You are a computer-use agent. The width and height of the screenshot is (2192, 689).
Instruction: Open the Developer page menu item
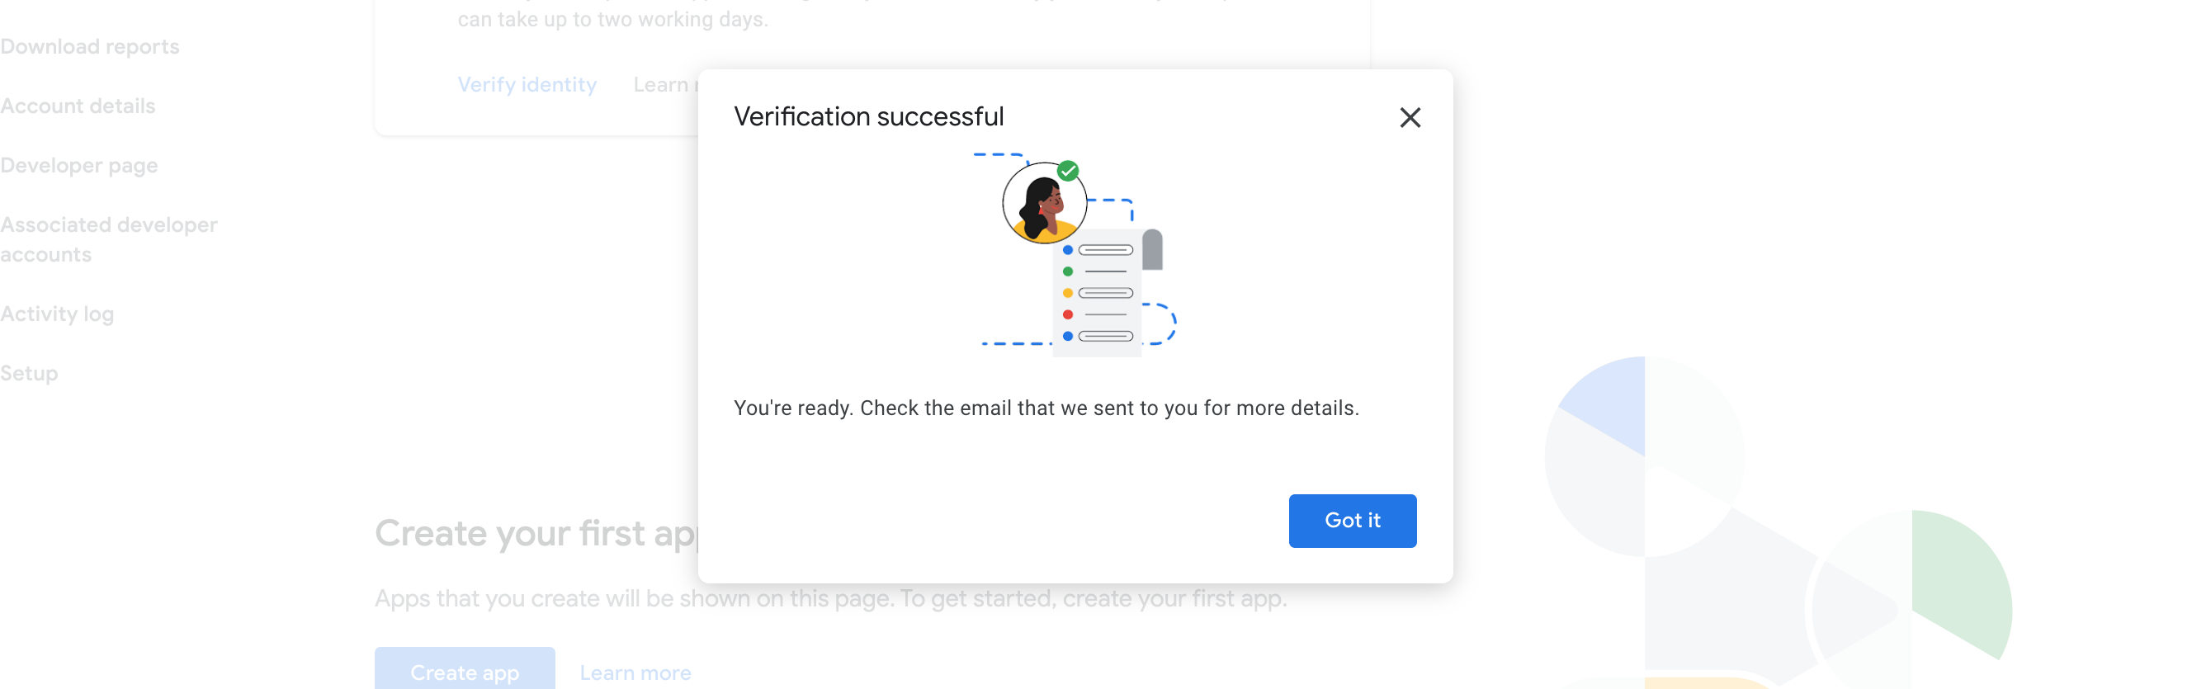[x=79, y=166]
